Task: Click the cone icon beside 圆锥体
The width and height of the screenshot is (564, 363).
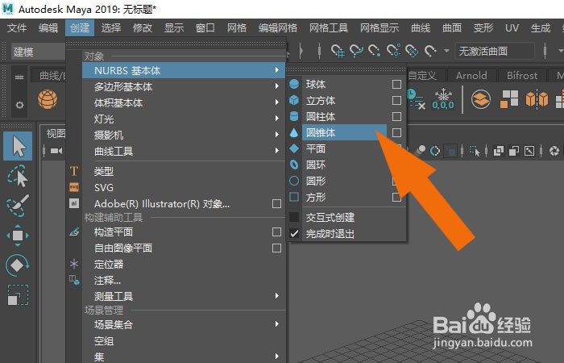Action: click(x=294, y=132)
